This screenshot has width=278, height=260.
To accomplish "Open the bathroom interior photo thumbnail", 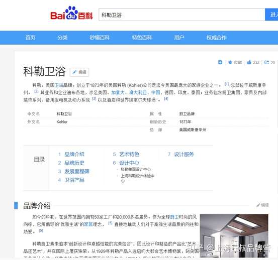I will coord(234,236).
